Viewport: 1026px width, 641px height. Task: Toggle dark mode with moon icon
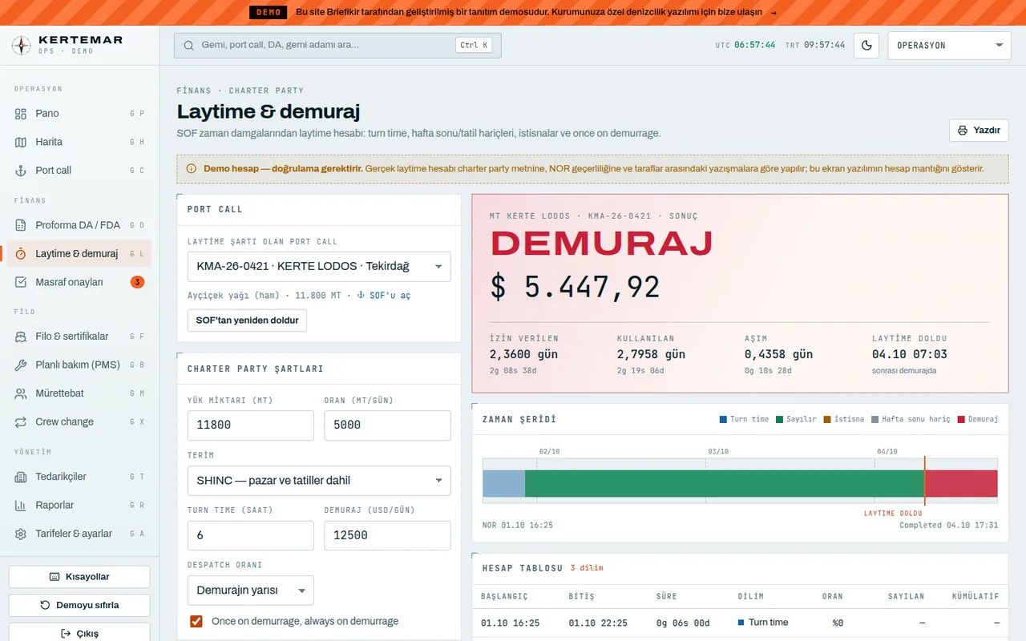pos(866,46)
